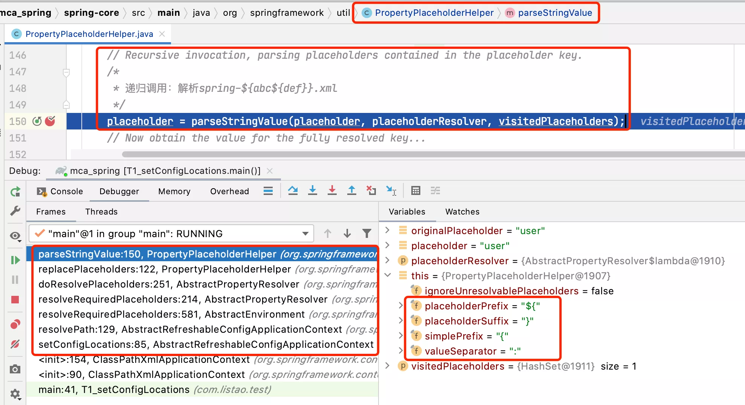Expand valueSeparator field
Screen dimensions: 745x405
tap(401, 351)
